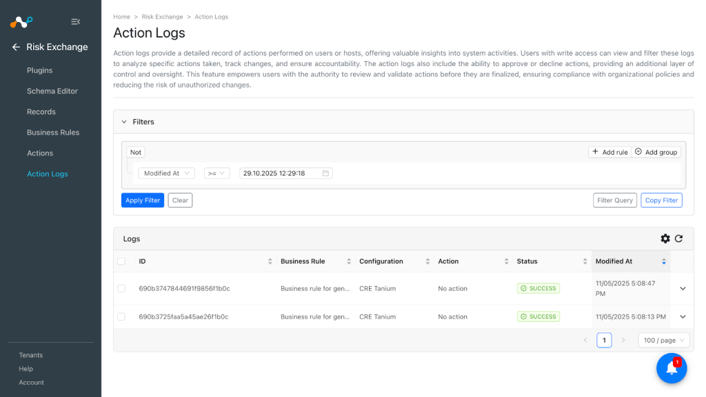Click ID 690b3747844691f9856f1b0c text
The width and height of the screenshot is (706, 397).
point(184,289)
